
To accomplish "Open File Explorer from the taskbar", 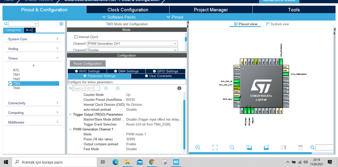I will click(128, 162).
